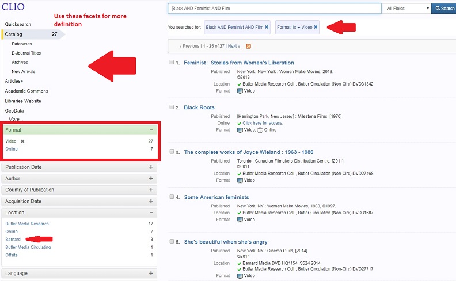Viewport: 456px width, 281px height.
Task: Select GeoData source
Action: click(14, 110)
